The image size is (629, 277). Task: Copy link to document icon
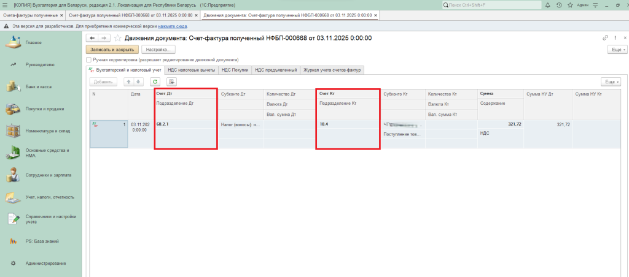(606, 38)
